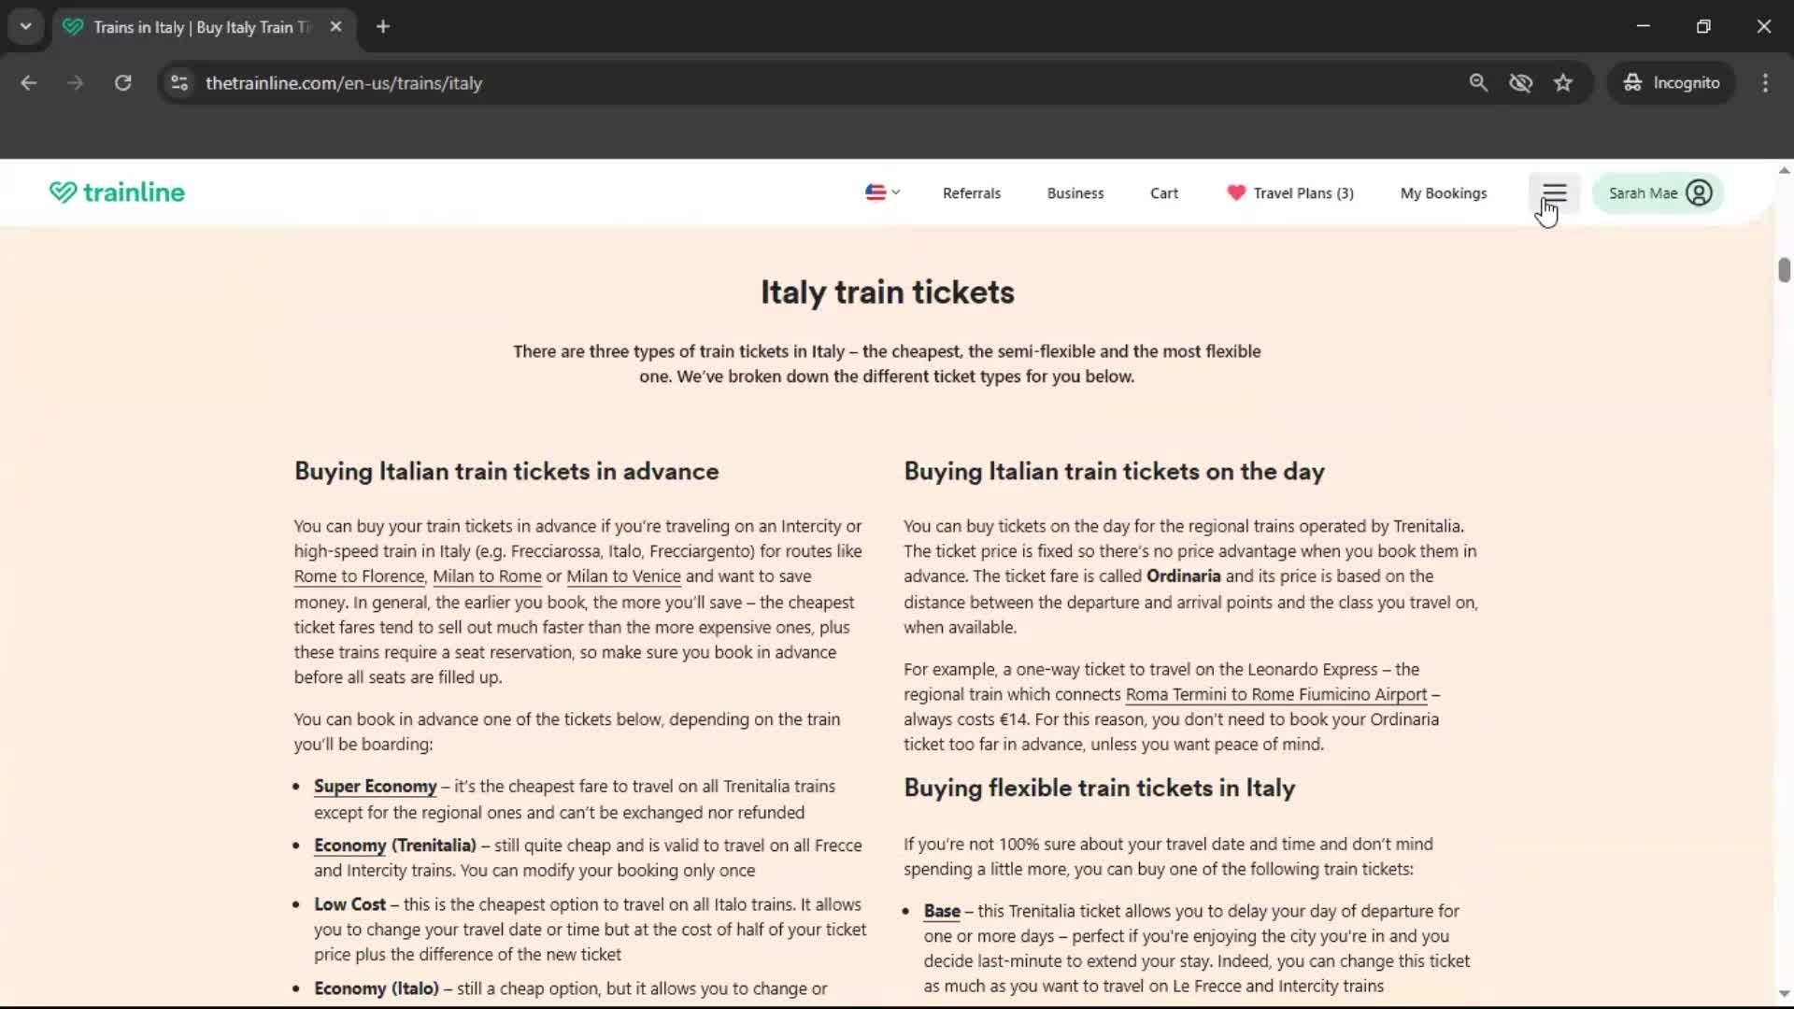Click the Referrals nav item
Viewport: 1794px width, 1009px height.
point(971,193)
